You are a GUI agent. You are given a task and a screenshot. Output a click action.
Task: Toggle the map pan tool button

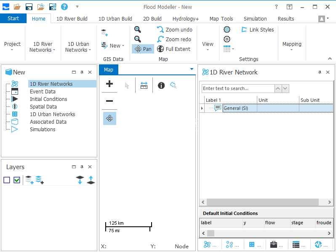(109, 118)
